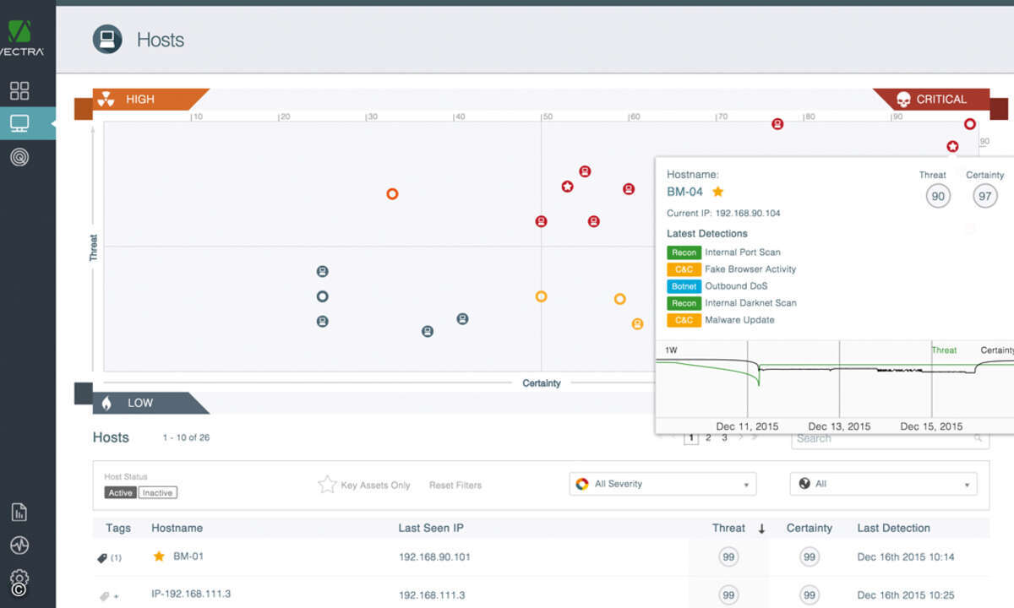Select the dark orange ring marker in High quadrant
This screenshot has width=1014, height=608.
tap(392, 193)
